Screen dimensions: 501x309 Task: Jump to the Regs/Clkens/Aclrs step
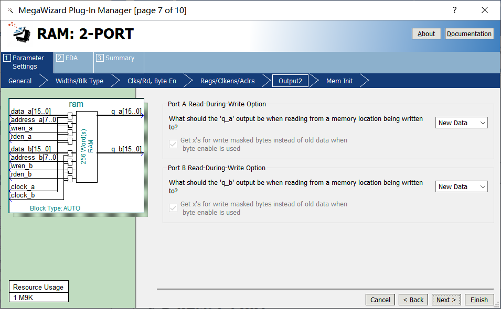[x=227, y=81]
